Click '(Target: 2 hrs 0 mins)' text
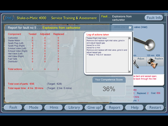The image size is (168, 126). click(x=59, y=88)
